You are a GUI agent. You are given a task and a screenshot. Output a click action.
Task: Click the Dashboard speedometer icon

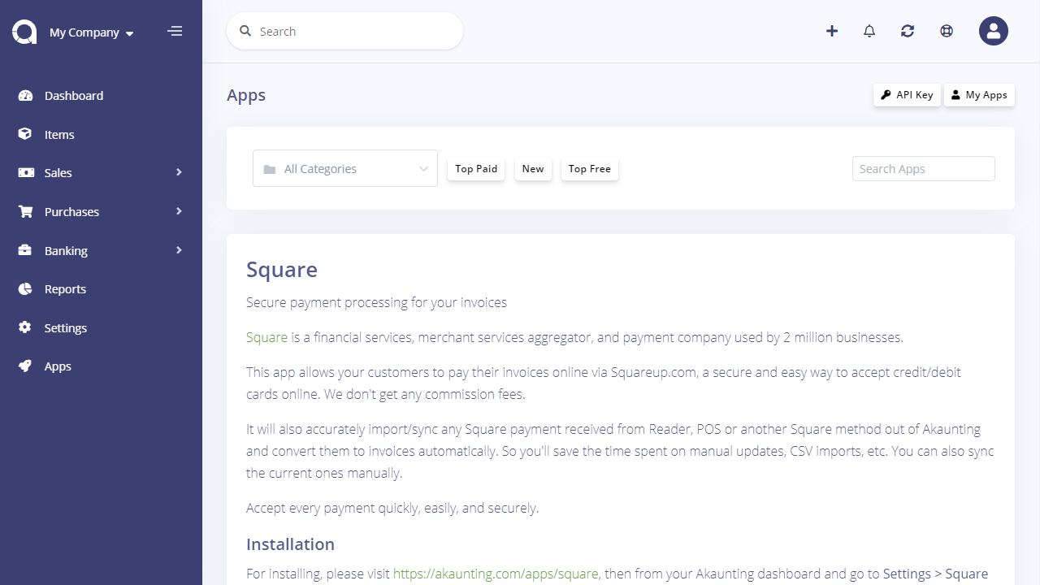25,95
